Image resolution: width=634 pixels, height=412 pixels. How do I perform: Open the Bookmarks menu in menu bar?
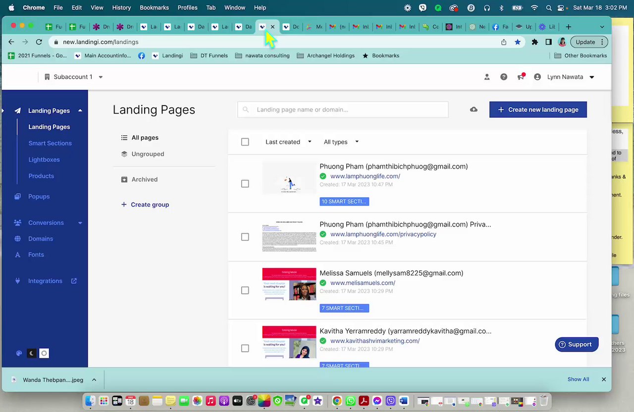tap(154, 8)
